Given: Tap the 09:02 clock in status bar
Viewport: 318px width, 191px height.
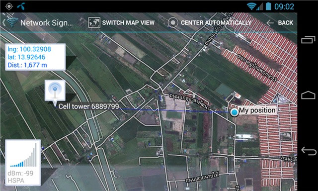Looking at the screenshot, I should [x=284, y=6].
